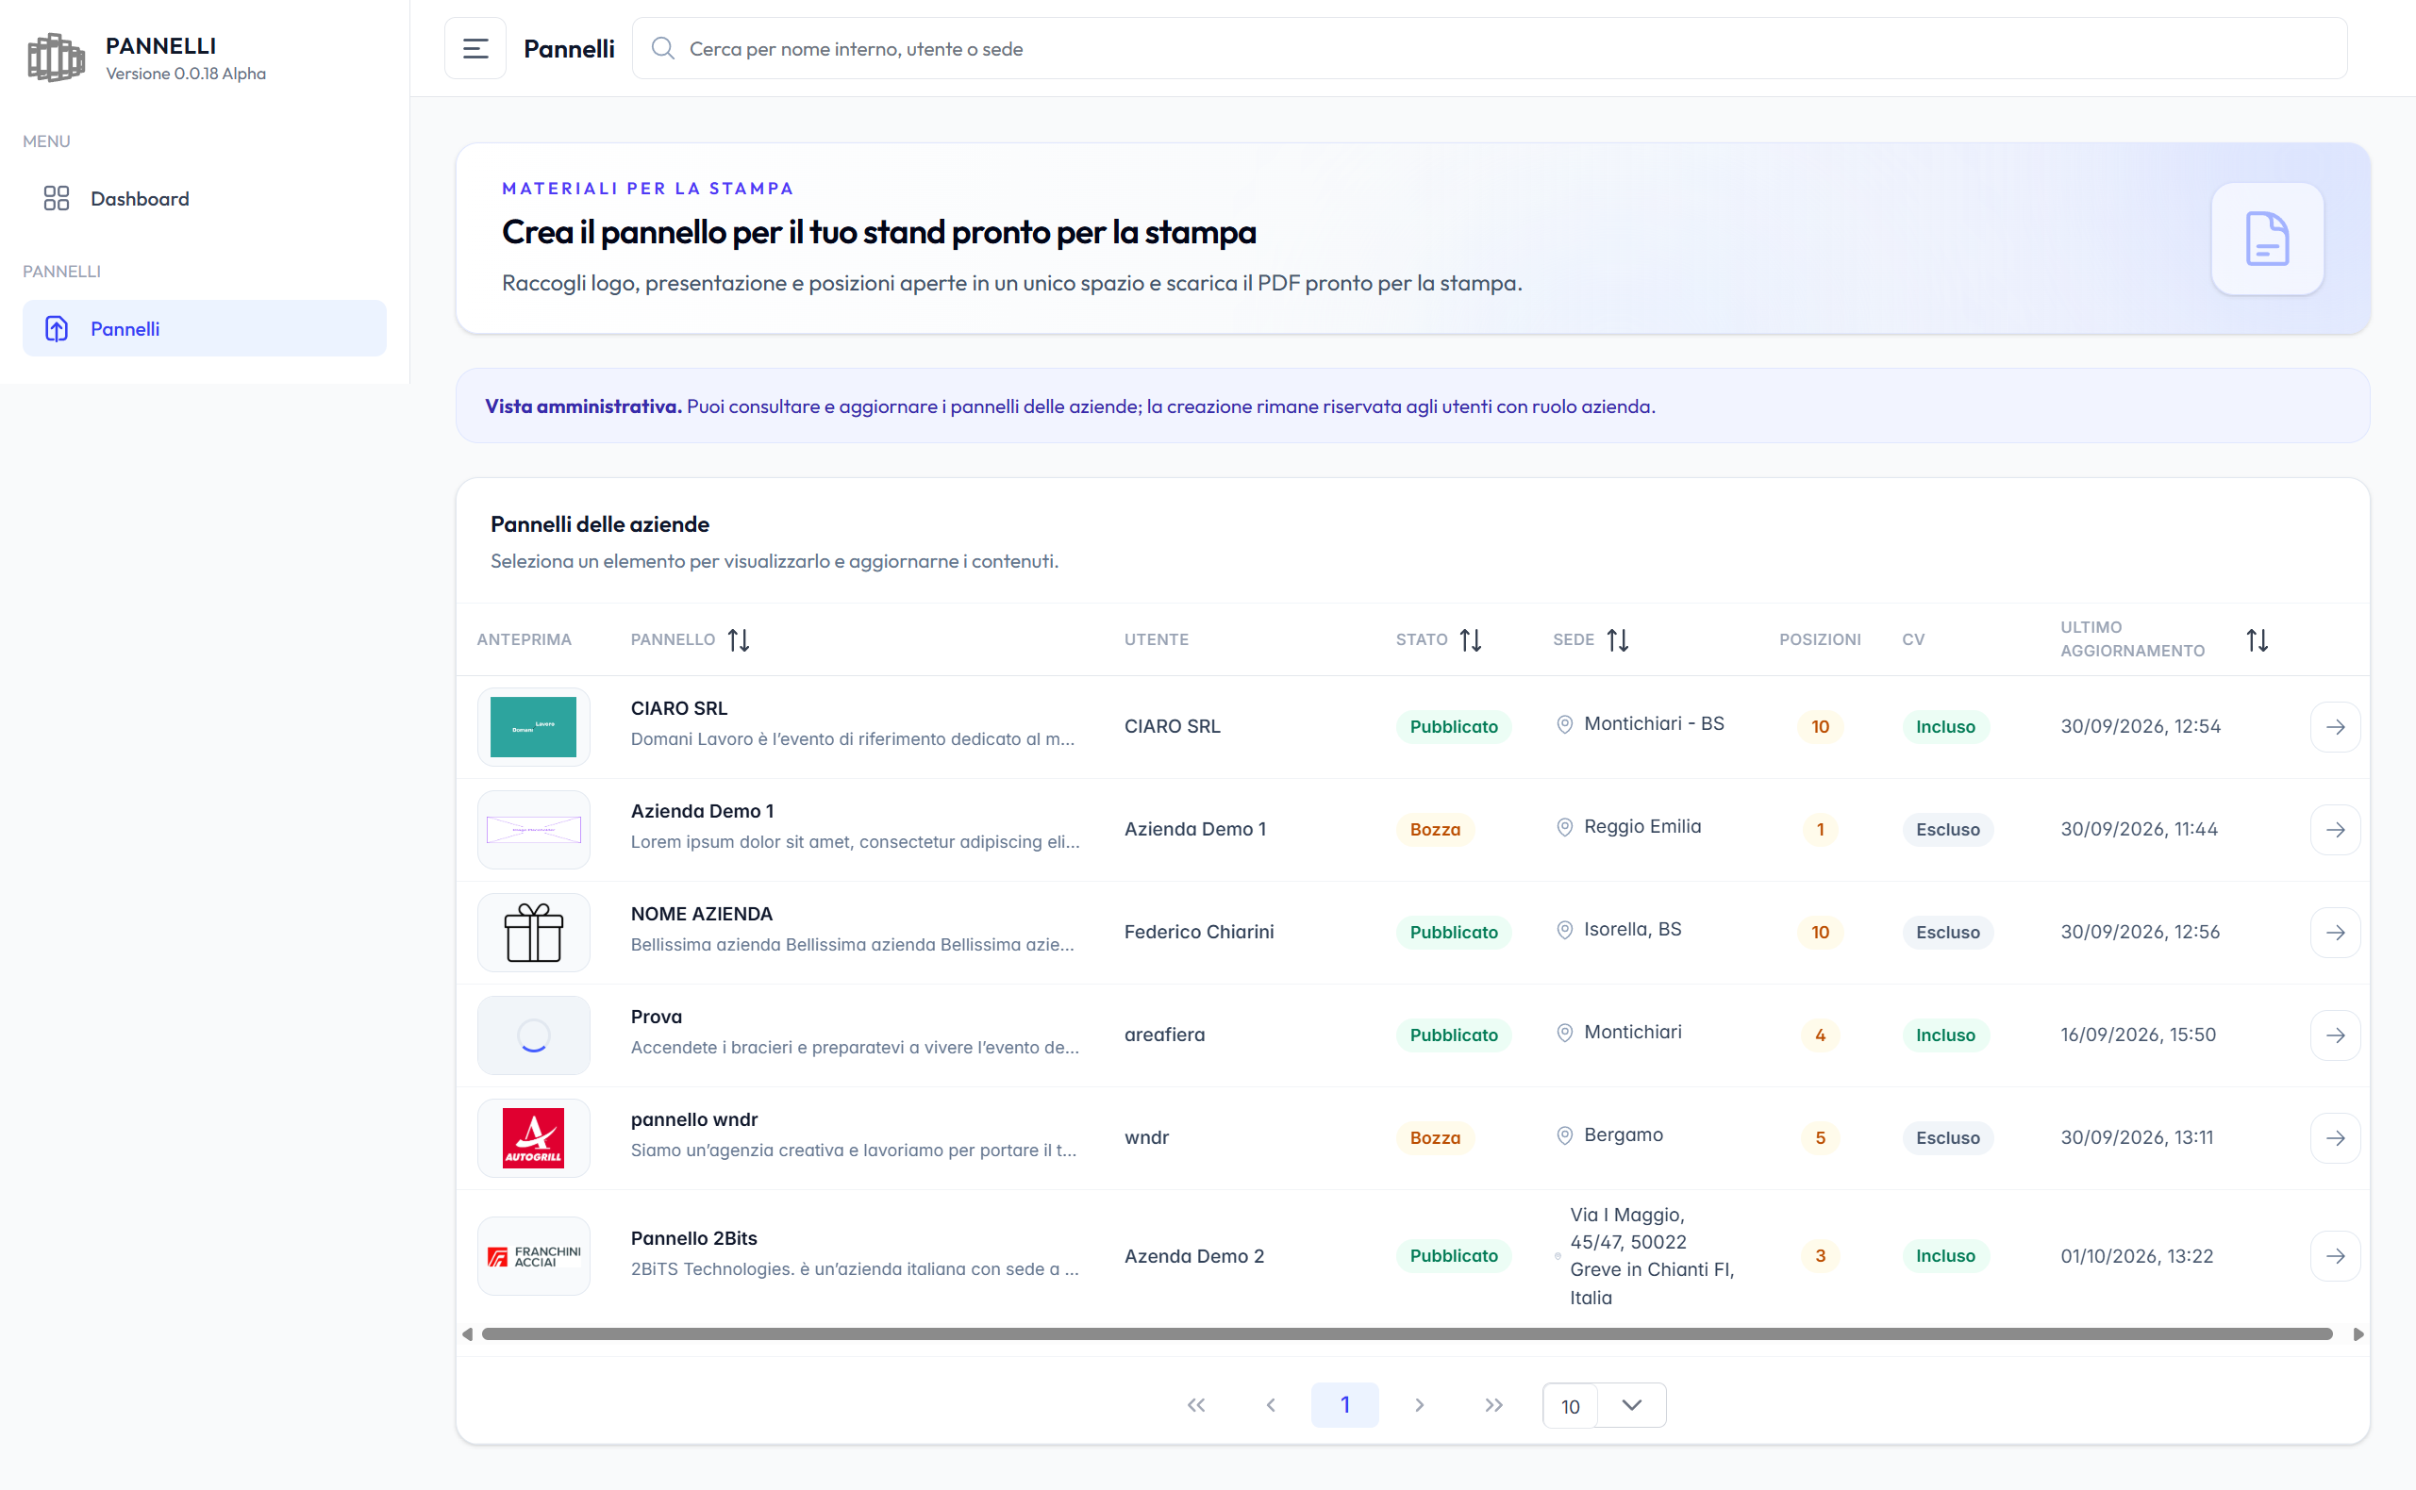Sort by Ultimo Aggiornamento column

click(2257, 640)
